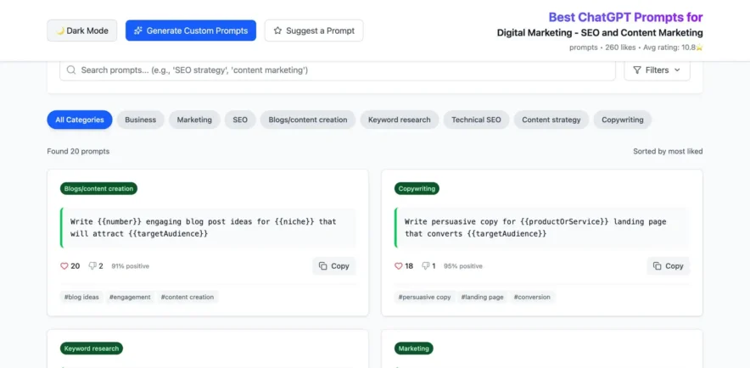The image size is (750, 368).
Task: Filter prompts by Copywriting category
Action: pyautogui.click(x=622, y=120)
